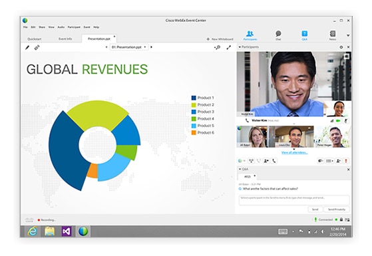This screenshot has height=256, width=372.
Task: Click the WebEx globe logo in title bar
Action: click(x=25, y=21)
